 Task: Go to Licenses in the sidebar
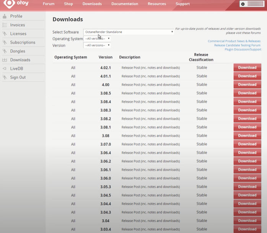tap(18, 34)
